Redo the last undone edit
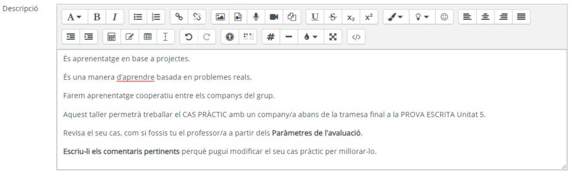571x174 pixels. [x=206, y=37]
